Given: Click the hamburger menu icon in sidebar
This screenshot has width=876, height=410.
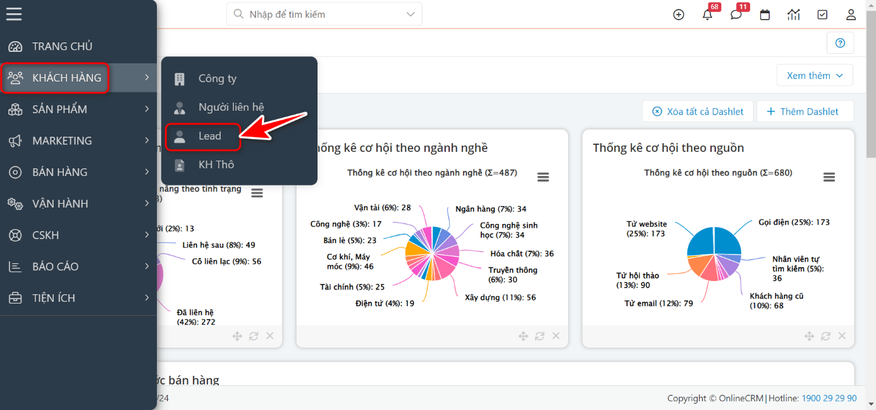Looking at the screenshot, I should 14,14.
